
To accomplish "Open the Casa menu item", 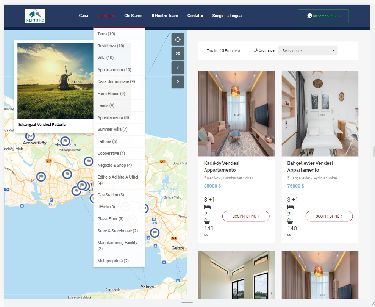I will 83,16.
